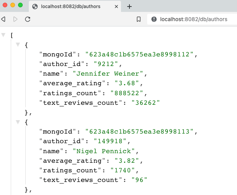Collapse the Nigel Pennick object
Image resolution: width=237 pixels, height=195 pixels.
tap(18, 122)
